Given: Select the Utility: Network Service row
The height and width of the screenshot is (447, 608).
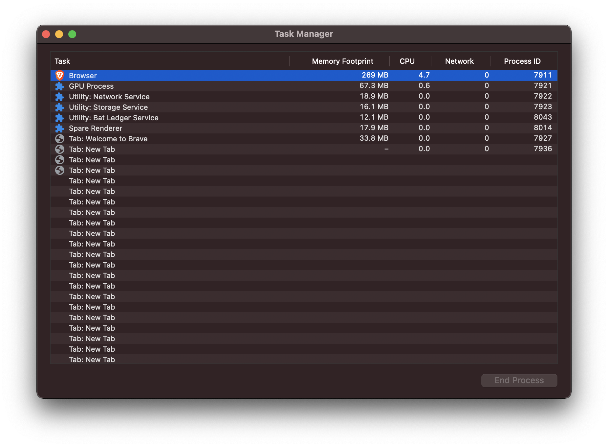Looking at the screenshot, I should (304, 97).
